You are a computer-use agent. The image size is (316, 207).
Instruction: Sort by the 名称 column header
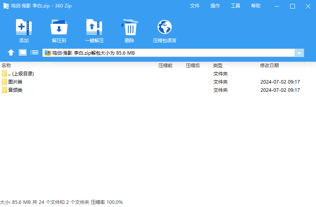[7, 66]
